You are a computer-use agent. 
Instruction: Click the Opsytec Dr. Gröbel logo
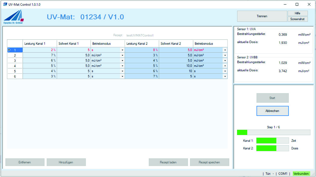(x=14, y=17)
